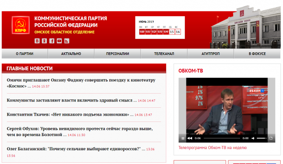The width and height of the screenshot is (283, 164).
Task: Open the АКТУАЛЬНО menu
Action: [x=71, y=53]
